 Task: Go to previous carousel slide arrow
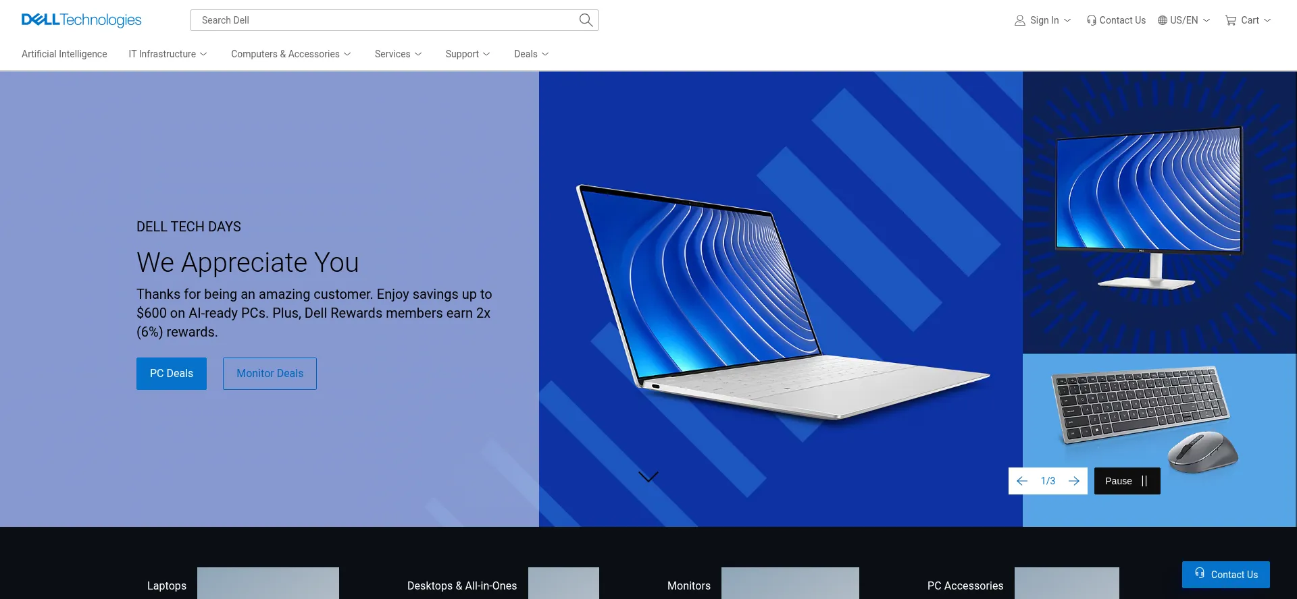pos(1022,481)
